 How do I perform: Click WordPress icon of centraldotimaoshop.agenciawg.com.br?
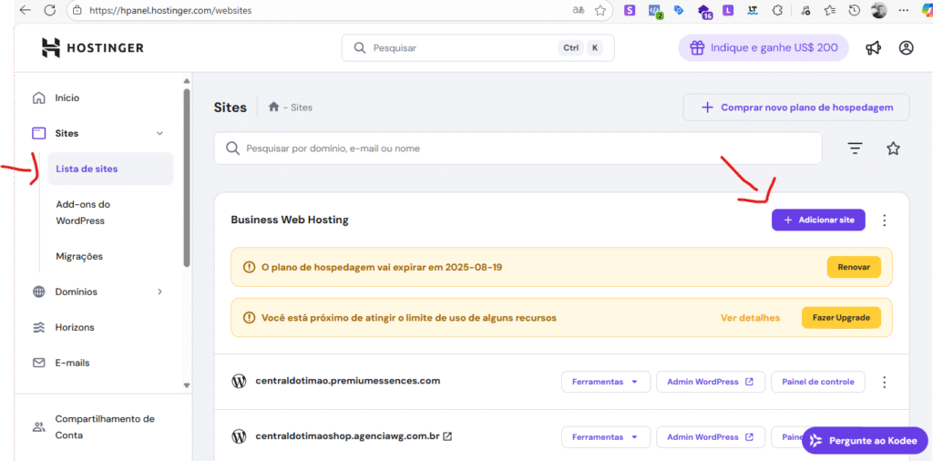click(x=239, y=436)
